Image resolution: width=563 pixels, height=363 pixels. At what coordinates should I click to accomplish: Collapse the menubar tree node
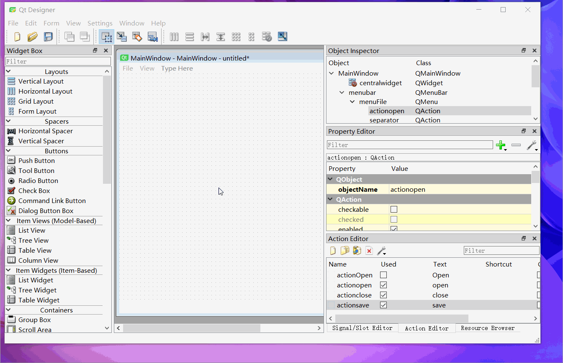point(342,92)
